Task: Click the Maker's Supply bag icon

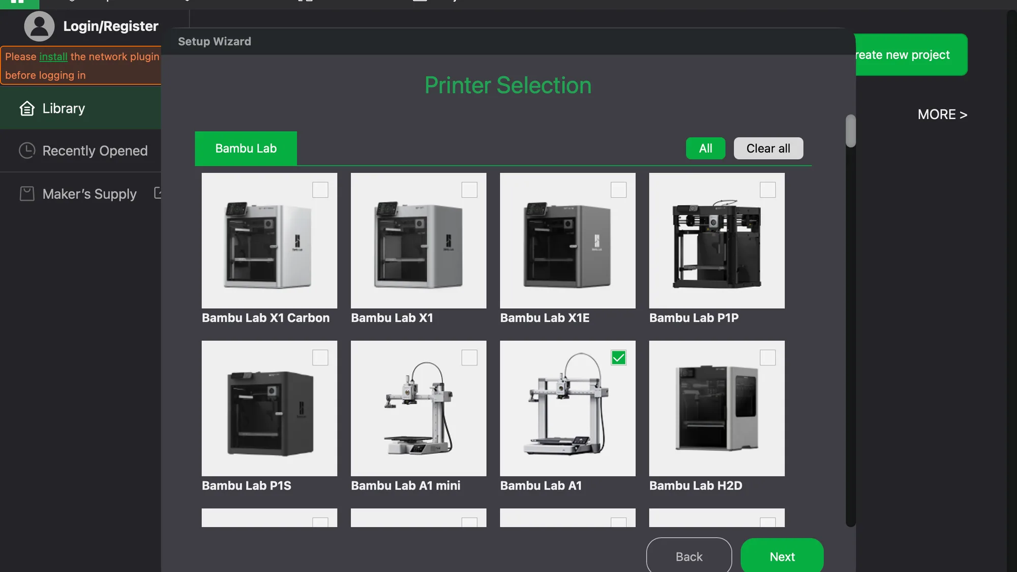Action: point(27,194)
